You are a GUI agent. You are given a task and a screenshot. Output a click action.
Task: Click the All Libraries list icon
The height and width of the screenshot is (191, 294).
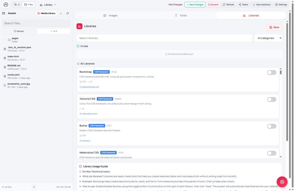point(78,64)
